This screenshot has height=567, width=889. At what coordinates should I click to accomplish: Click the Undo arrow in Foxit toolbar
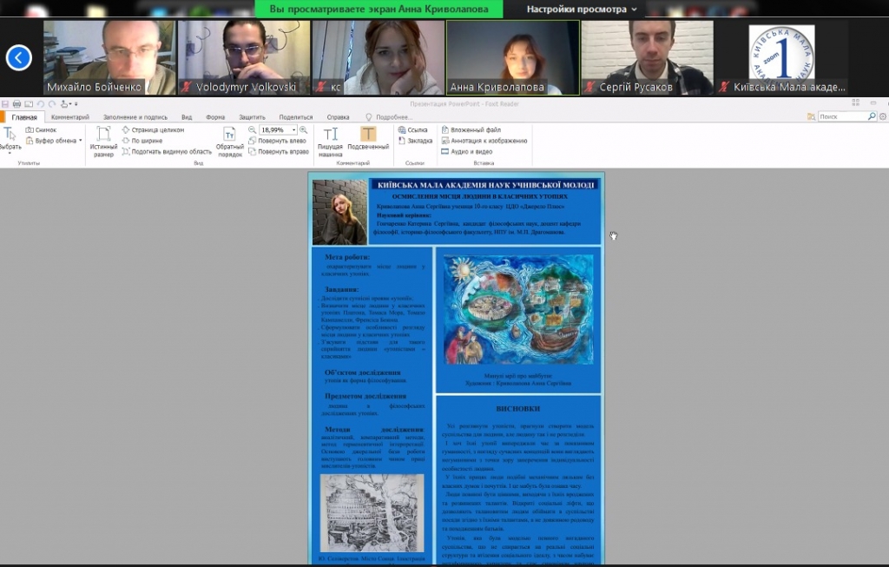pos(40,103)
